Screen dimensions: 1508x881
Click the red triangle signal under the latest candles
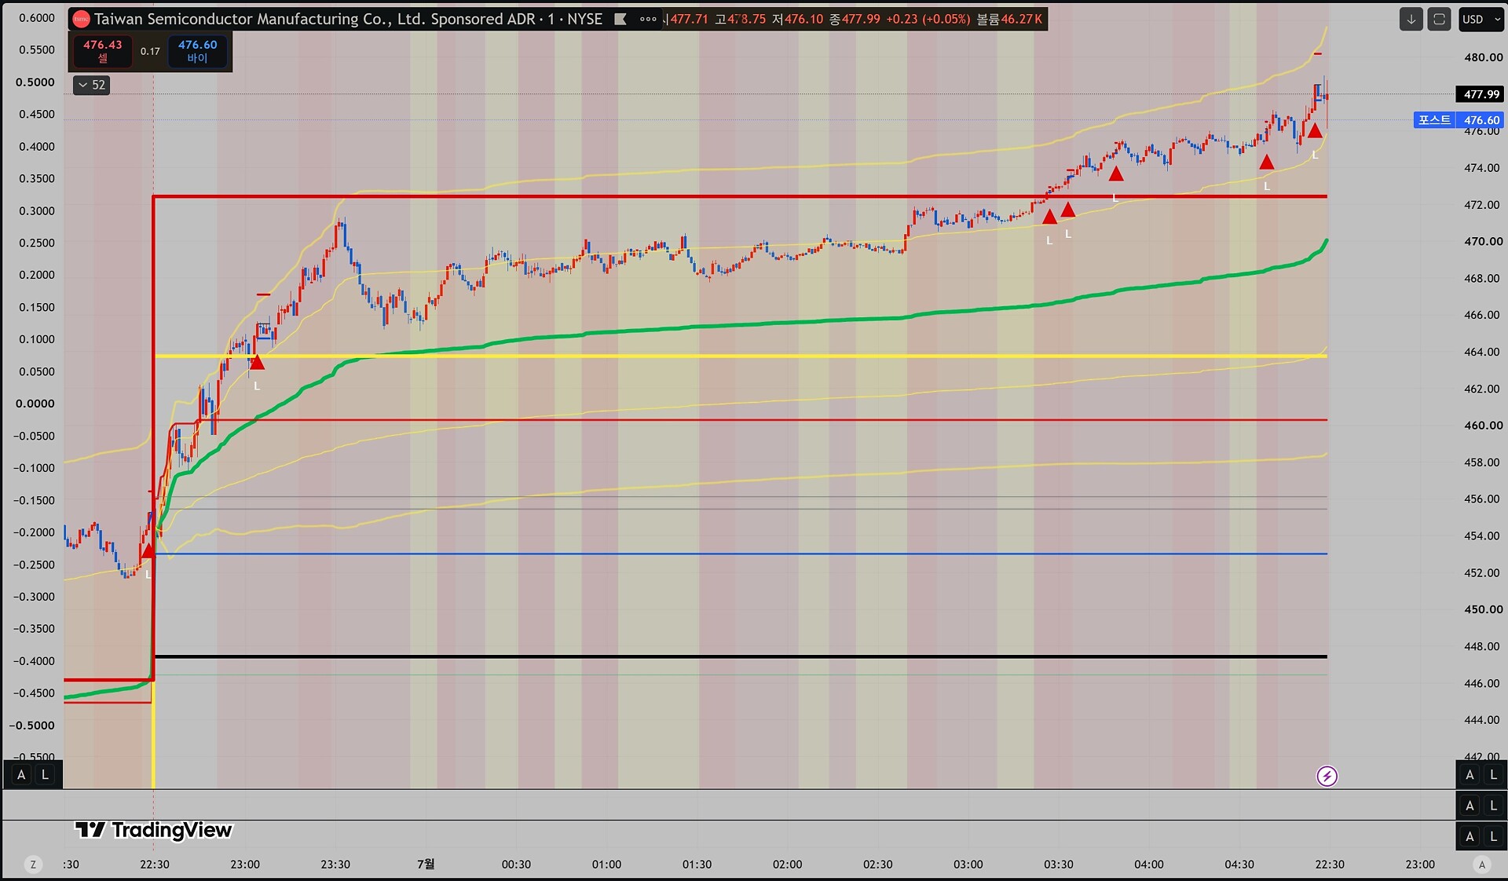(1315, 131)
